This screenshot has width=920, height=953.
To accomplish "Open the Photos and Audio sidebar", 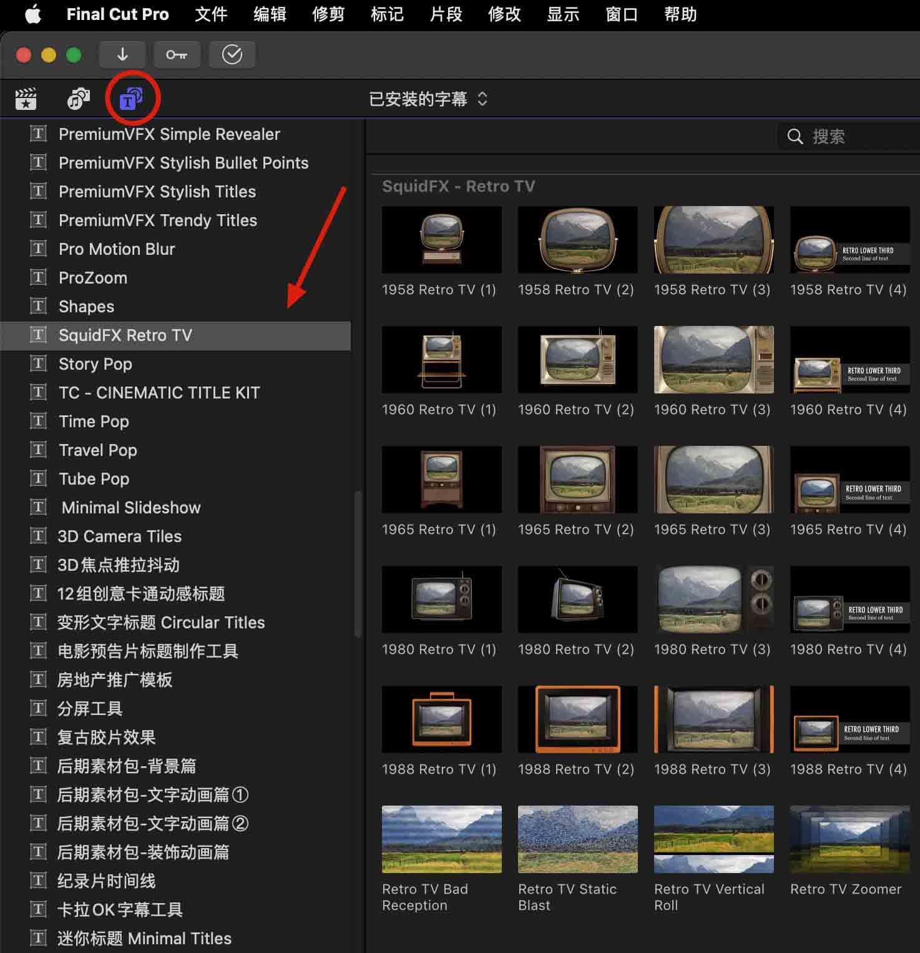I will [x=78, y=99].
